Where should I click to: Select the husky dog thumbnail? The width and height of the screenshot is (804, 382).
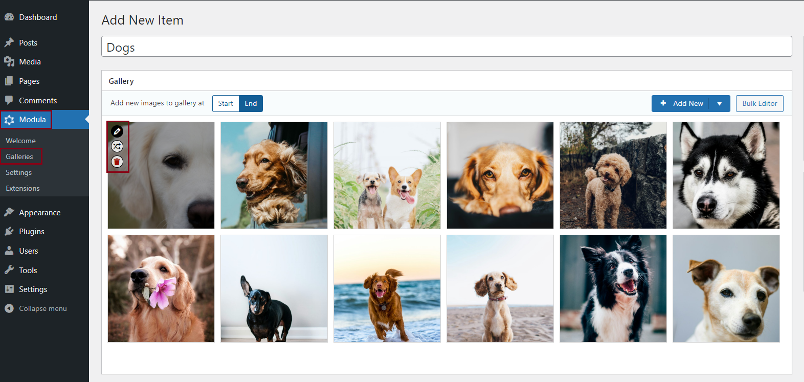[x=726, y=175]
